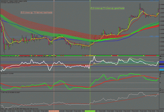The image size is (164, 112).
Task: Select the green date label on time axis
Action: (90, 111)
